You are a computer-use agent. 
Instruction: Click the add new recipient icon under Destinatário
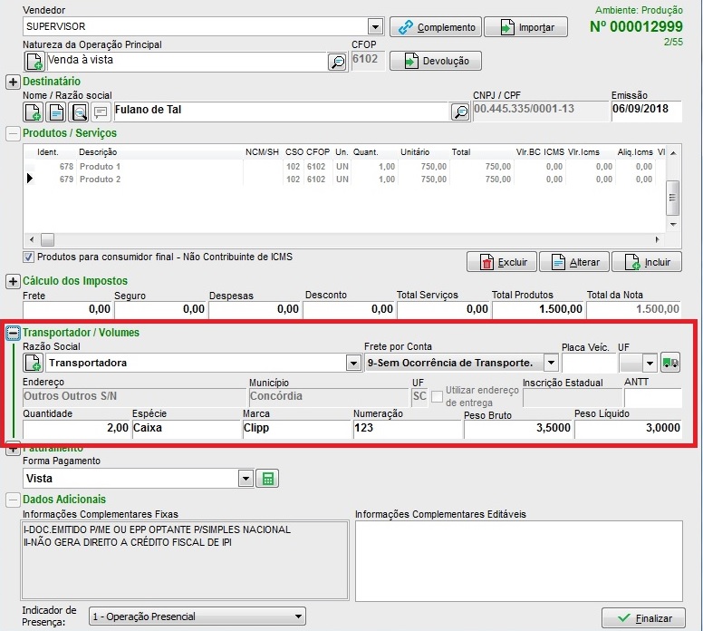[34, 112]
